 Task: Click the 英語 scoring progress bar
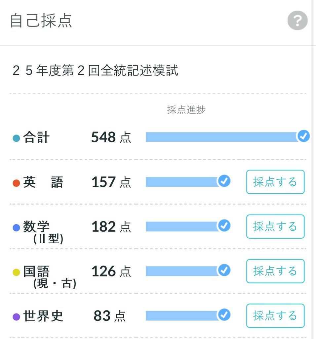point(182,182)
